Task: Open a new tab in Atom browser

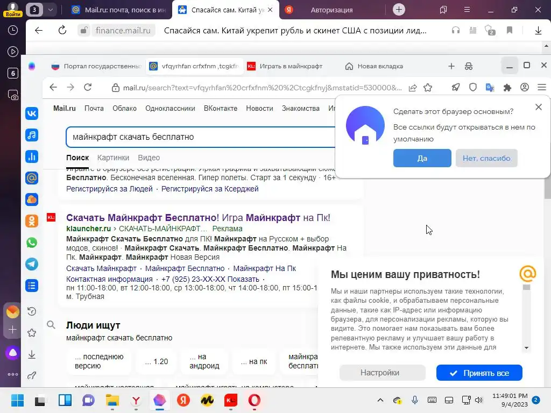Action: (x=451, y=66)
